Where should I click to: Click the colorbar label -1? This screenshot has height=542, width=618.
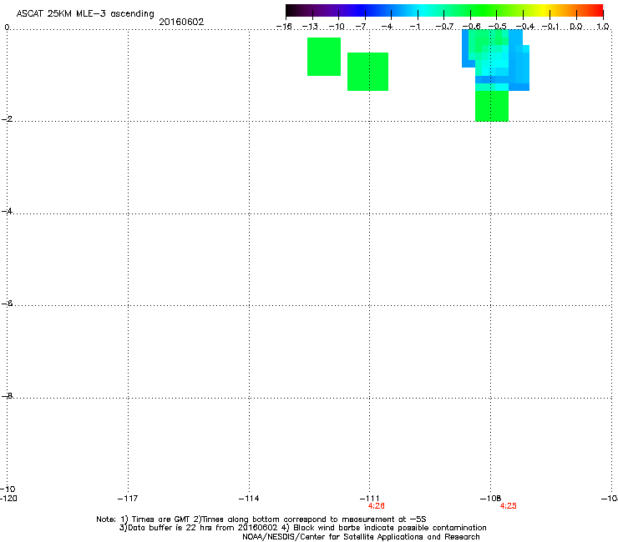click(414, 27)
